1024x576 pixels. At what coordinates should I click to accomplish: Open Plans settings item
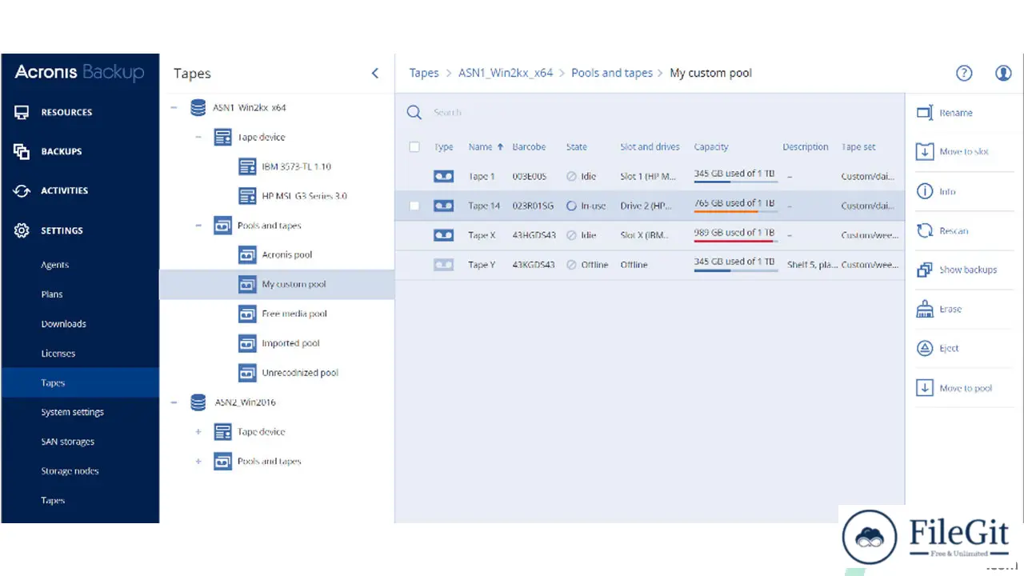click(x=52, y=294)
